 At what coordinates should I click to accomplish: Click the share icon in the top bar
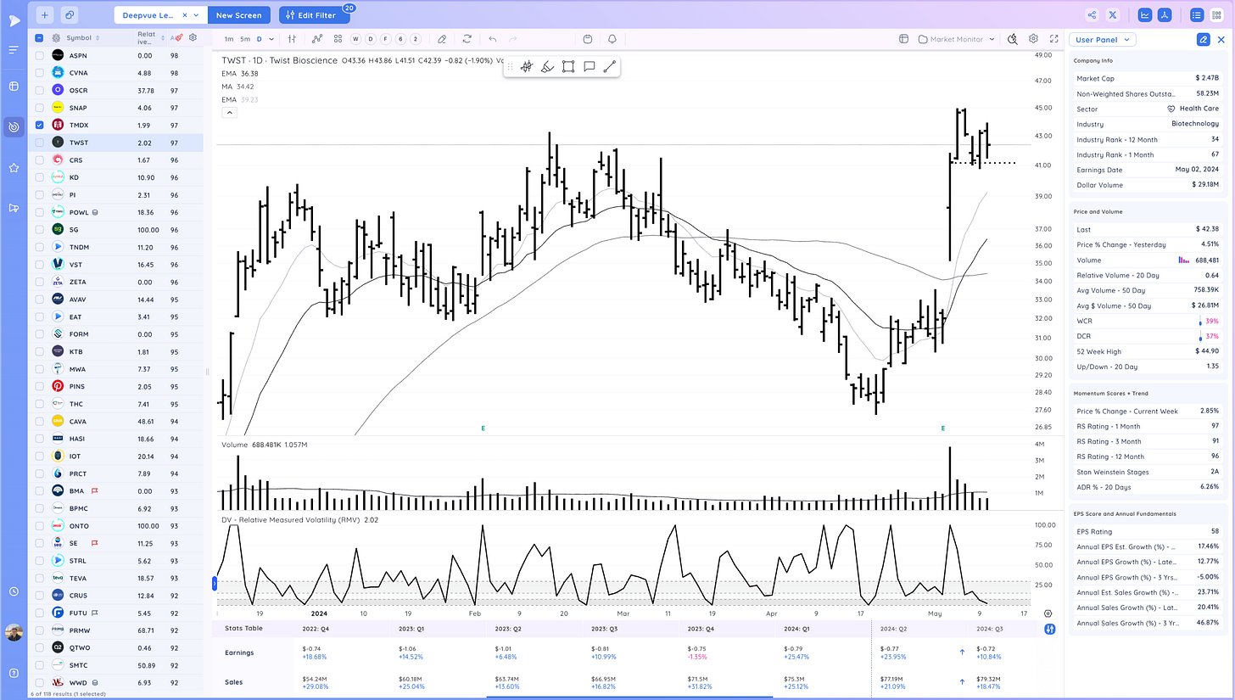click(1092, 14)
